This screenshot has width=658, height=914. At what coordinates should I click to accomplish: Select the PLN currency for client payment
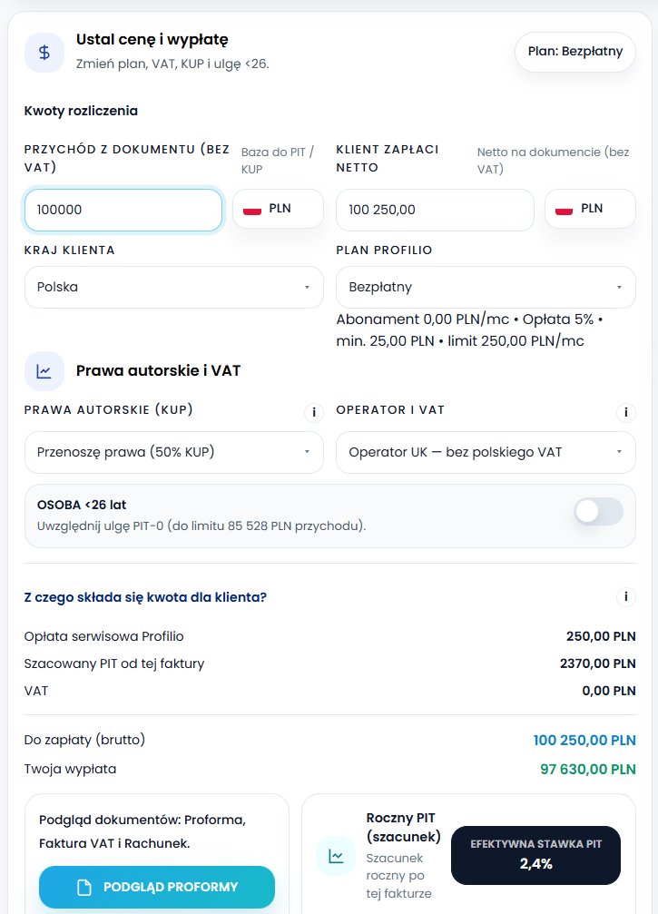pyautogui.click(x=590, y=209)
